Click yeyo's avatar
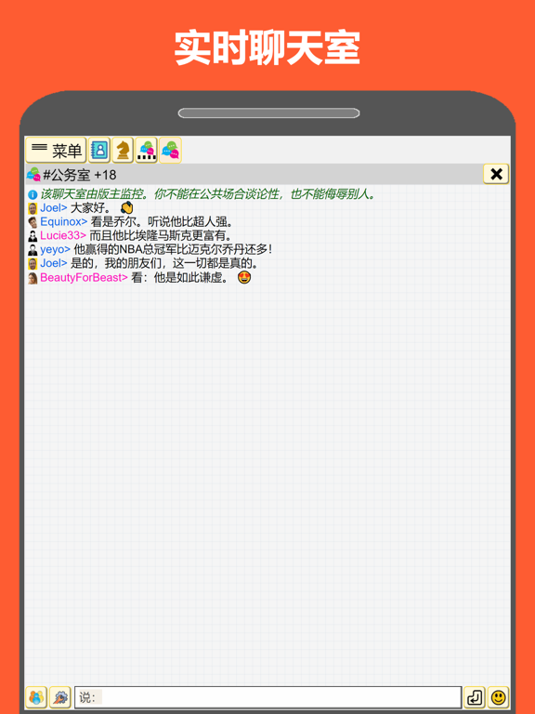535x714 pixels. point(33,249)
